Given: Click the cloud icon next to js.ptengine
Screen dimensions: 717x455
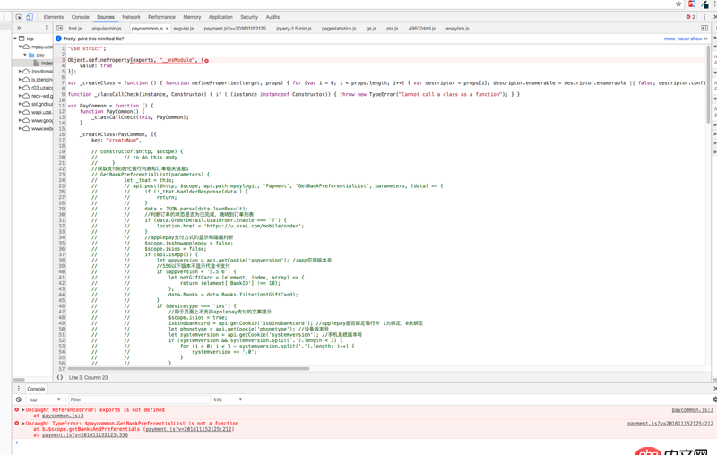Looking at the screenshot, I should (x=27, y=80).
